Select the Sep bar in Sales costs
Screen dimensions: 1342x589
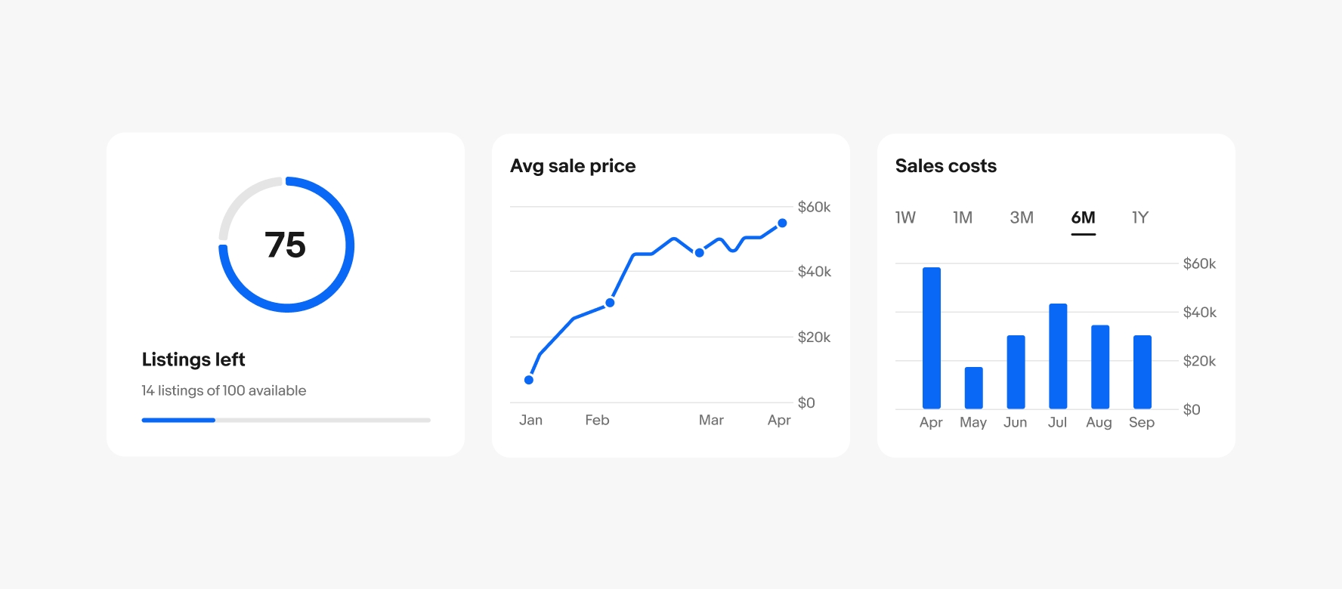(1143, 372)
